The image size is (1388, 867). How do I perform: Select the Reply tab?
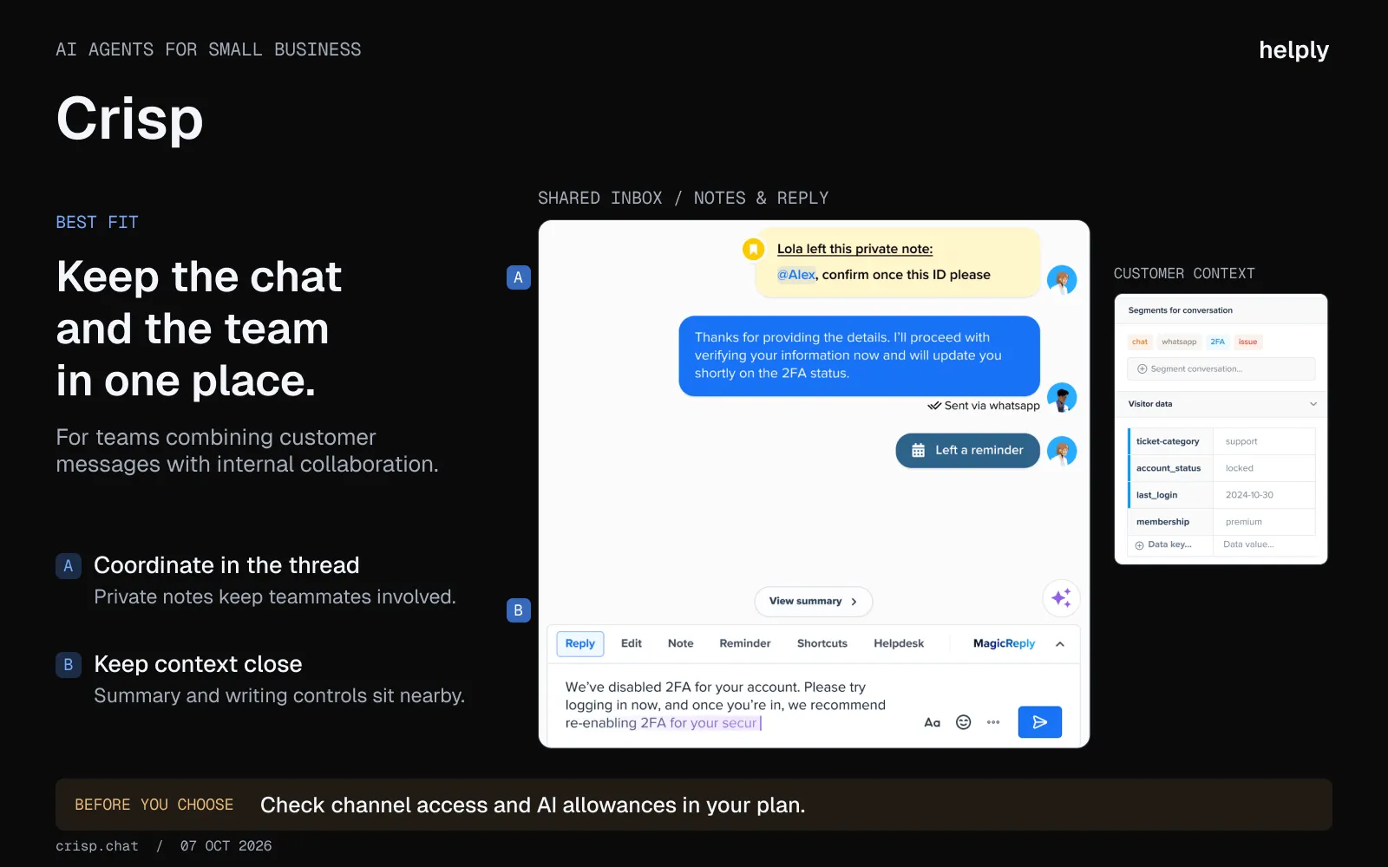click(x=579, y=643)
